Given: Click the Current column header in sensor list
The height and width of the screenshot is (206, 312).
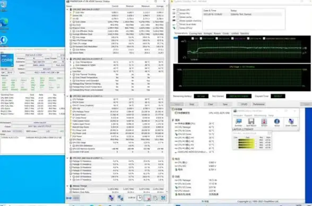Looking at the screenshot, I should click(115, 6).
